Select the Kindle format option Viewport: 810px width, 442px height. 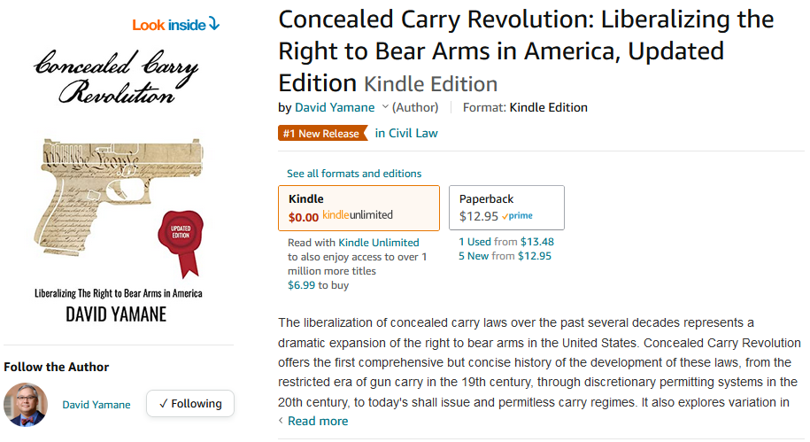359,207
